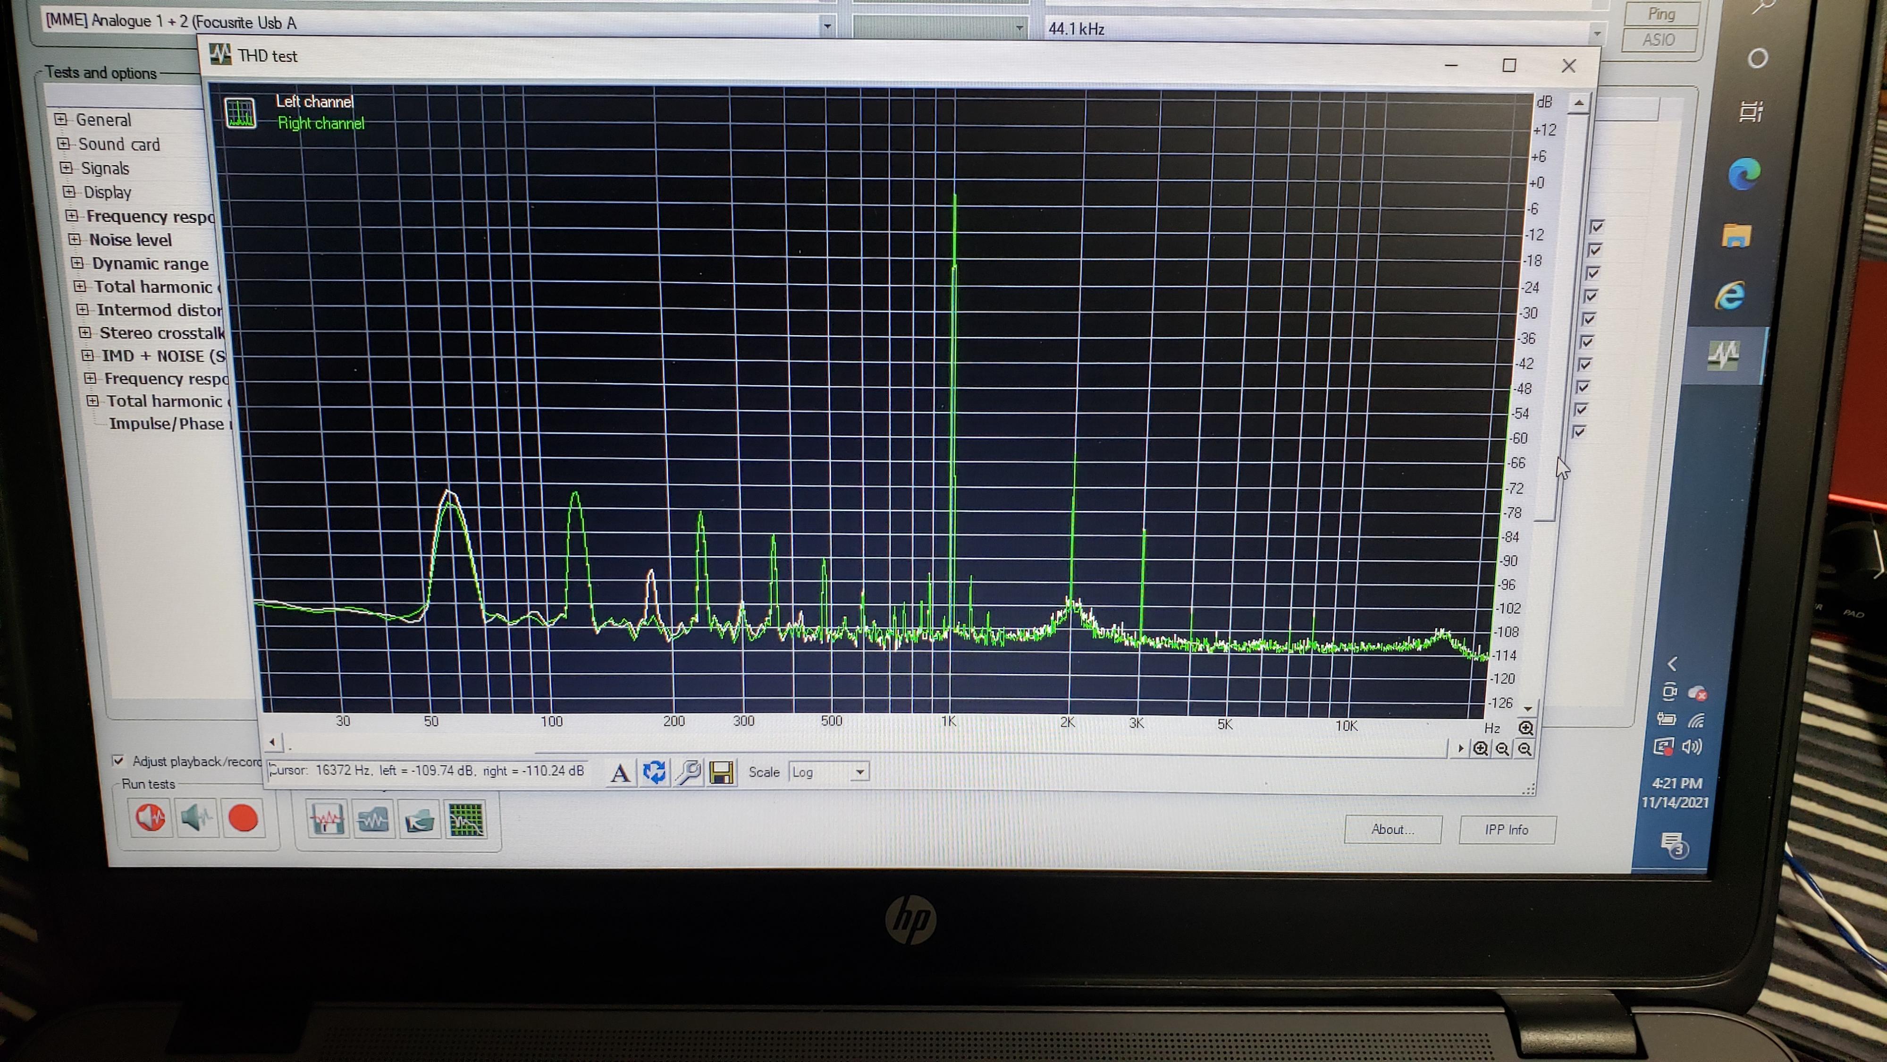Click the Left channel legend label
The image size is (1887, 1062).
point(314,102)
